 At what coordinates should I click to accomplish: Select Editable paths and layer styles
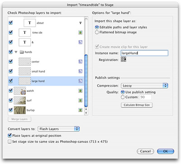(97, 27)
